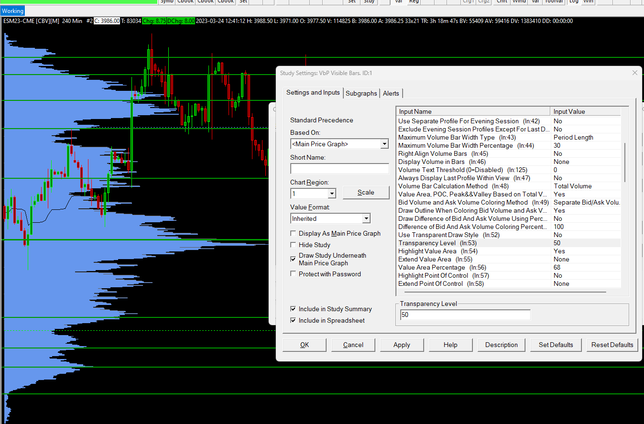Click the 'DChg: 8.00' value in chart header
Screen dimensions: 644x424
(181, 21)
